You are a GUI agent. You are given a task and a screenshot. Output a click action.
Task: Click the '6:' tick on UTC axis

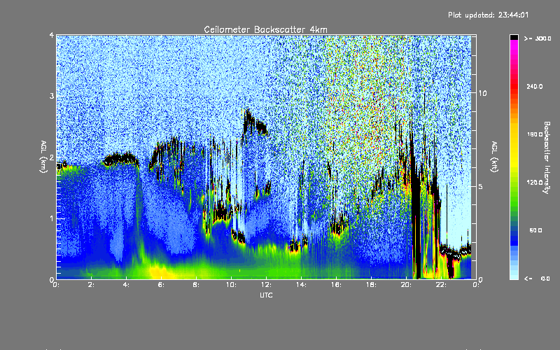161,285
